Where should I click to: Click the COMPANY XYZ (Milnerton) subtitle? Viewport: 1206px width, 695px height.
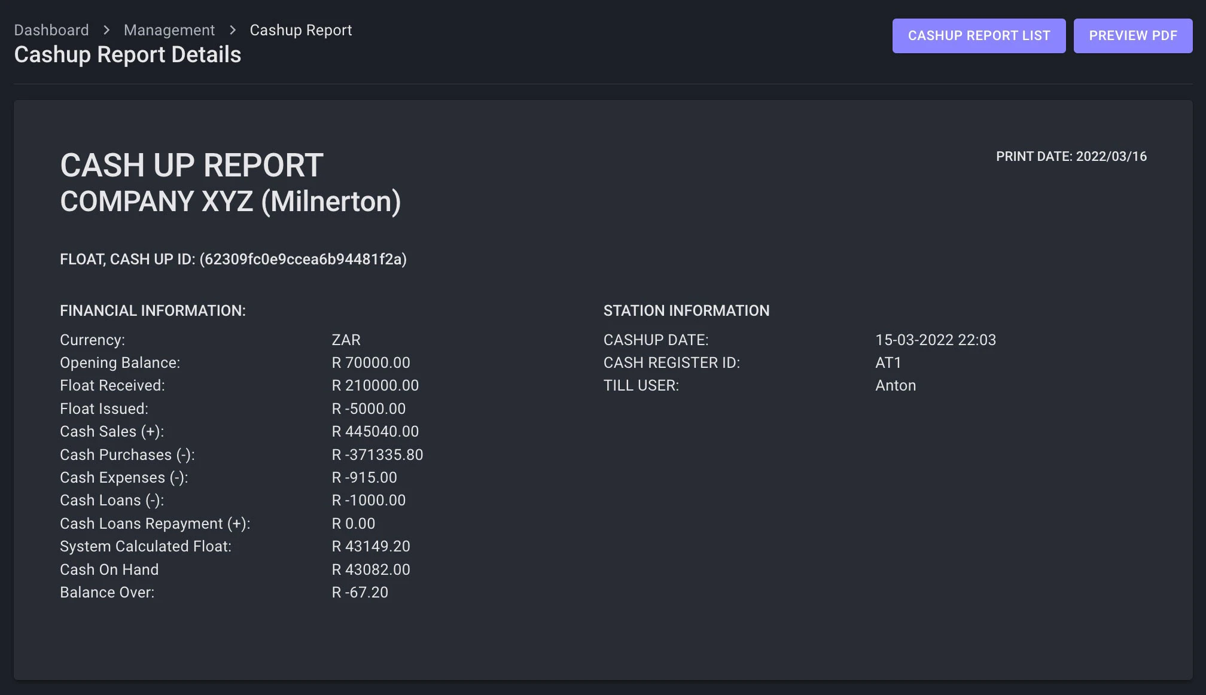(230, 202)
